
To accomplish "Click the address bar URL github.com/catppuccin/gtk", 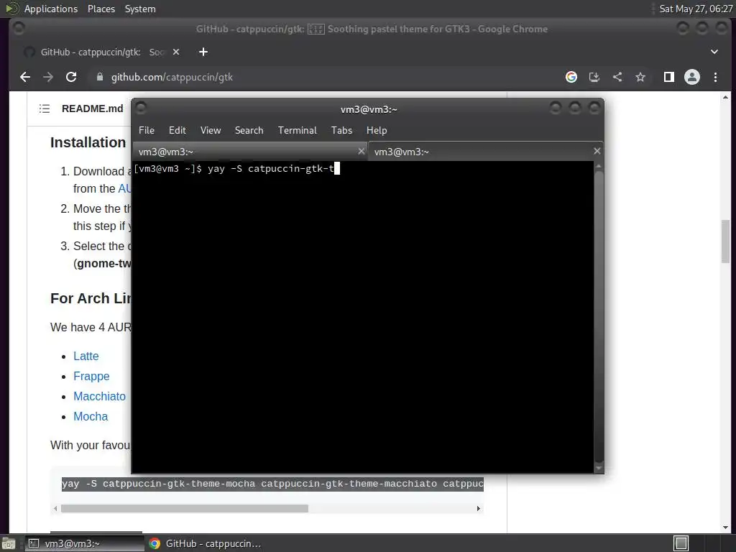I will point(172,77).
